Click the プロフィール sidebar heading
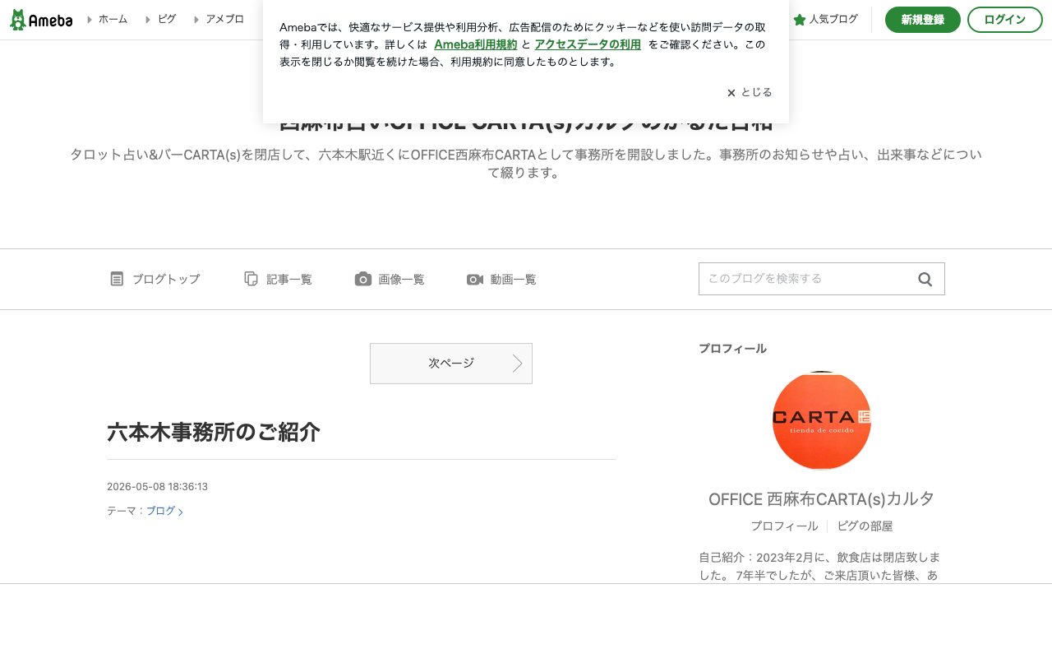This screenshot has width=1052, height=658. [x=732, y=349]
